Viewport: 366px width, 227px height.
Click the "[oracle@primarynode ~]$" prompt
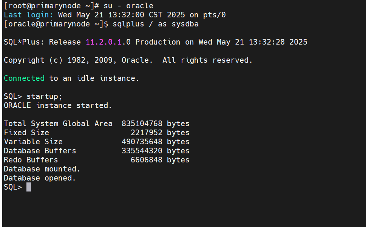(x=56, y=24)
